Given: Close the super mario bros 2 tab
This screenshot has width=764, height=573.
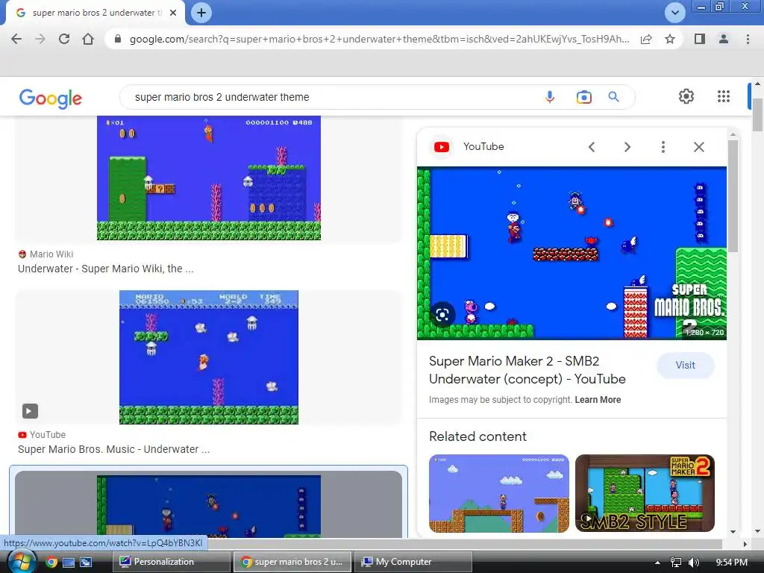Looking at the screenshot, I should point(173,13).
